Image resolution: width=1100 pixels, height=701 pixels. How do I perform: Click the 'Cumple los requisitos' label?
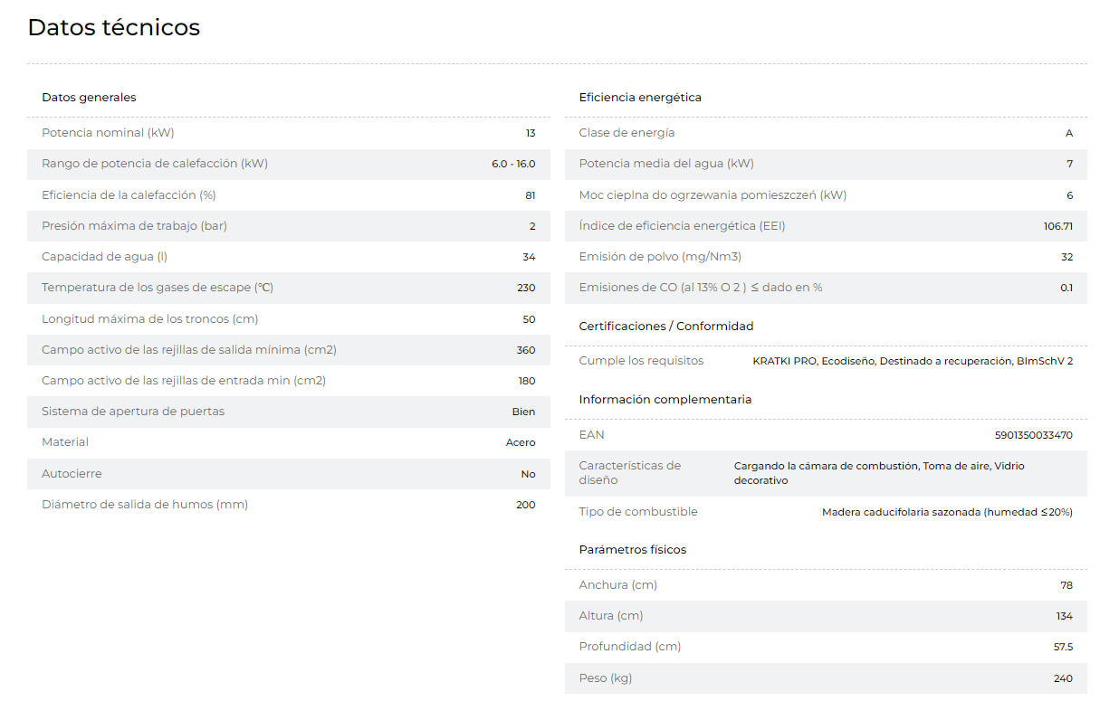(641, 361)
